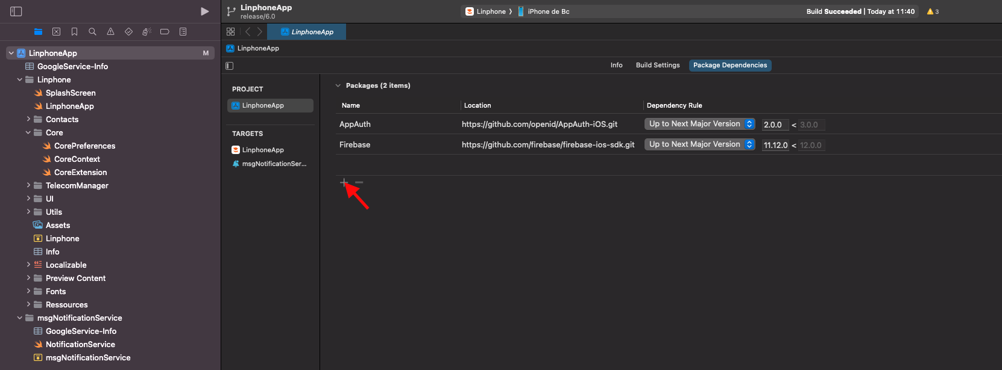Open the Issue navigator warning icon
1002x370 pixels.
tap(110, 32)
